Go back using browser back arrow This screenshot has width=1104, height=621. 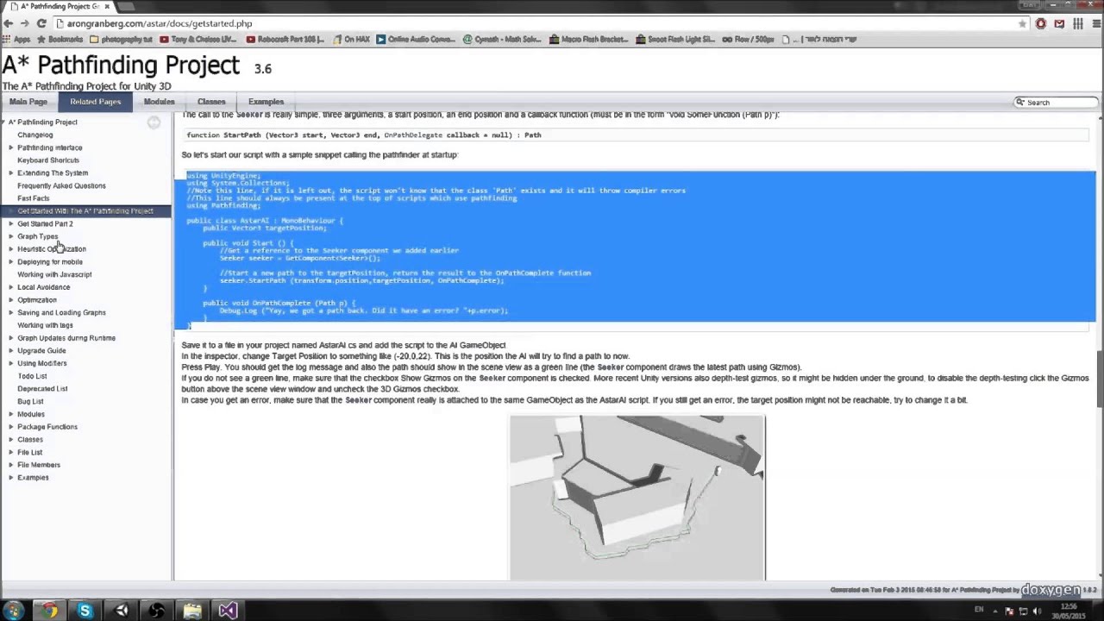[x=8, y=23]
